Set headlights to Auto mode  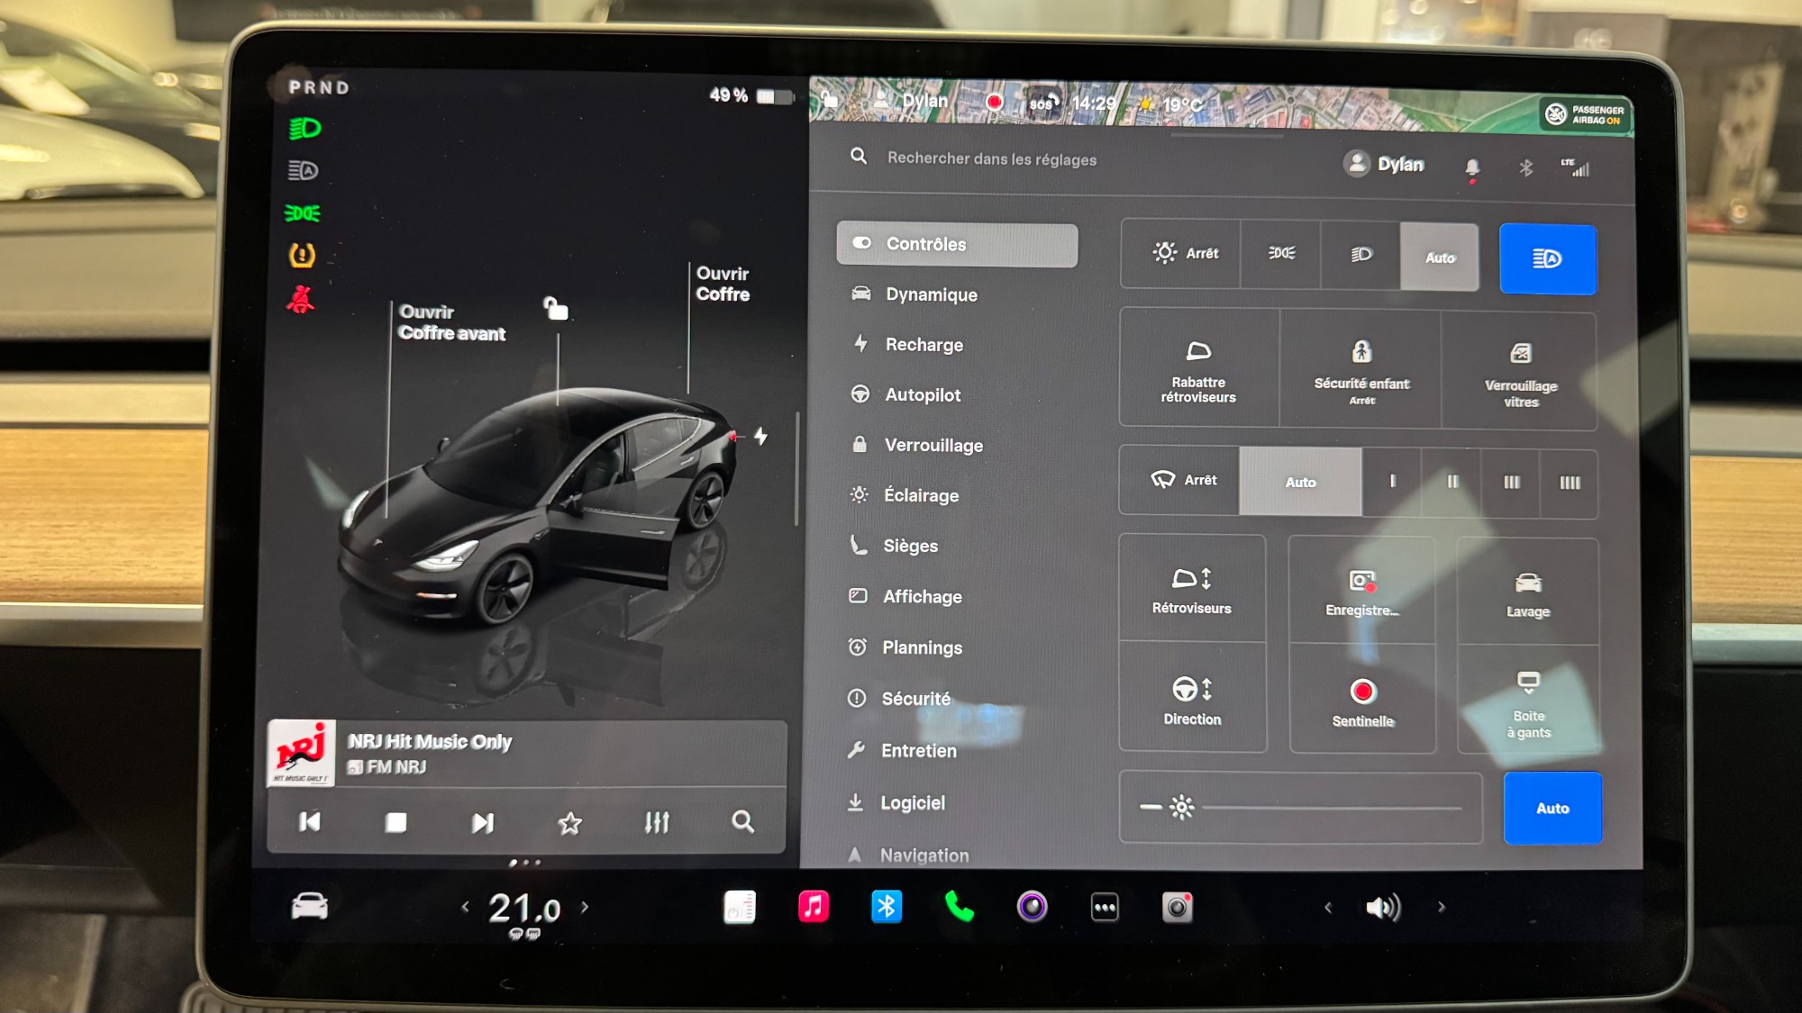click(x=1439, y=258)
